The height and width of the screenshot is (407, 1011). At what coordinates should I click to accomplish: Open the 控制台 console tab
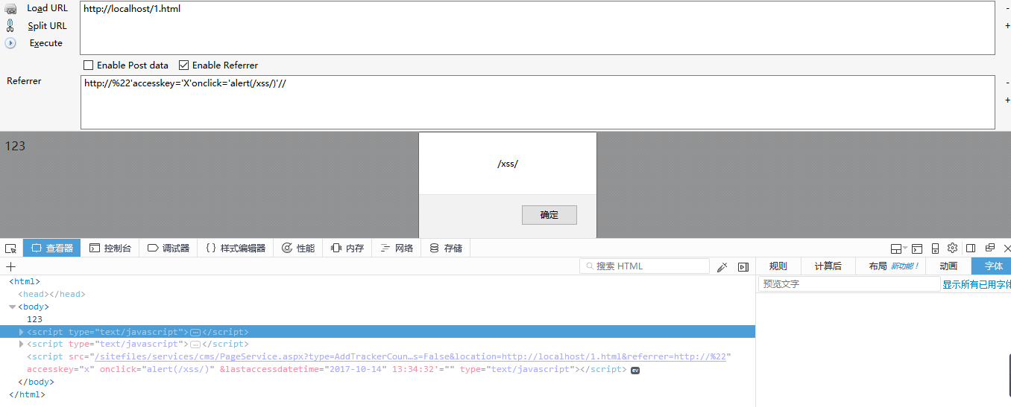110,248
